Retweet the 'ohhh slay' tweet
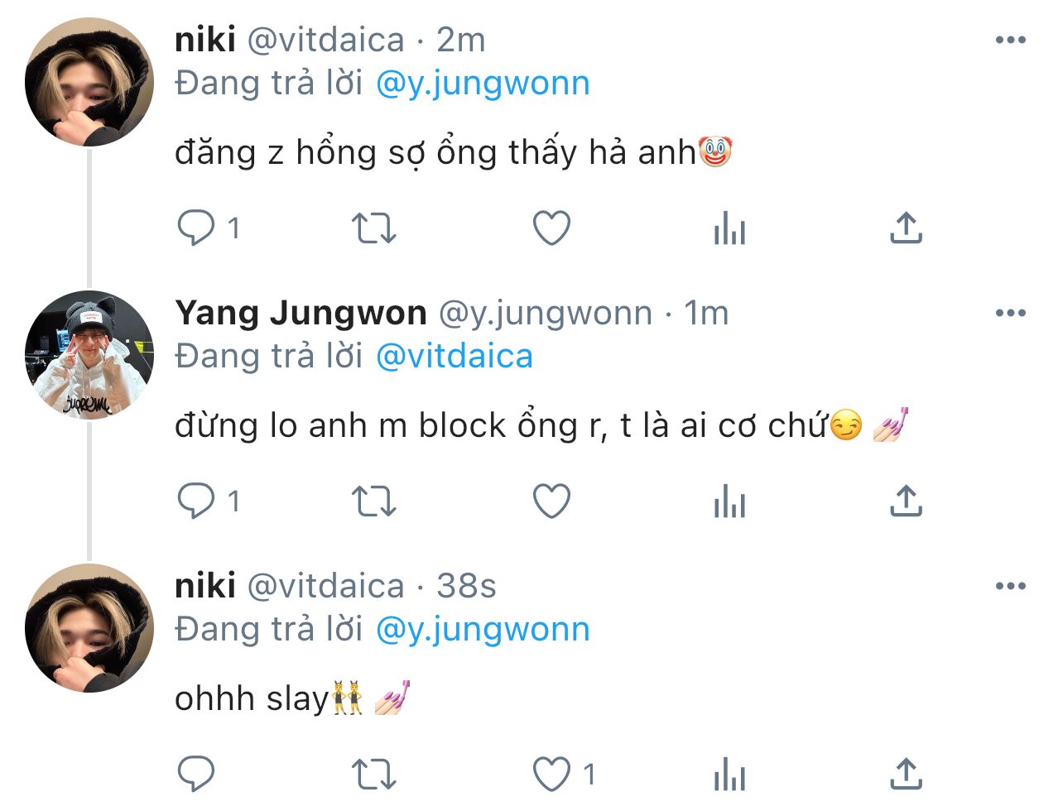Viewport: 1063px width, 806px height. (374, 774)
